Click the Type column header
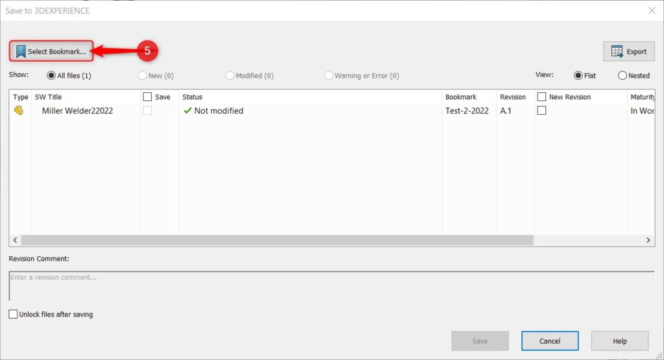 click(20, 97)
